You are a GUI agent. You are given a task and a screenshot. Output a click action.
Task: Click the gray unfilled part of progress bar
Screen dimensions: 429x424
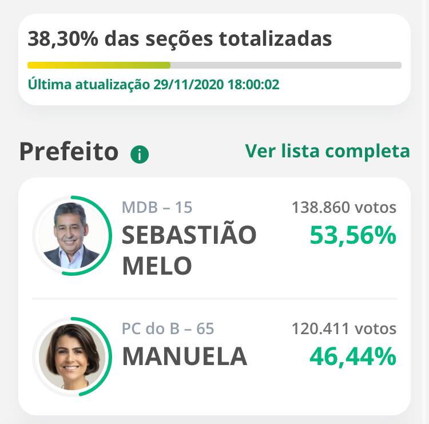click(x=286, y=65)
